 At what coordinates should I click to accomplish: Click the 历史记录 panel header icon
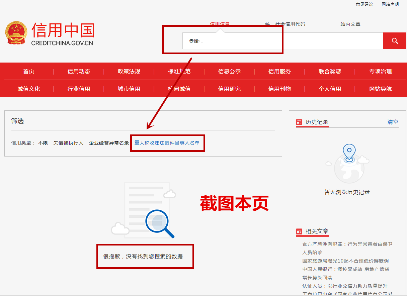[299, 122]
